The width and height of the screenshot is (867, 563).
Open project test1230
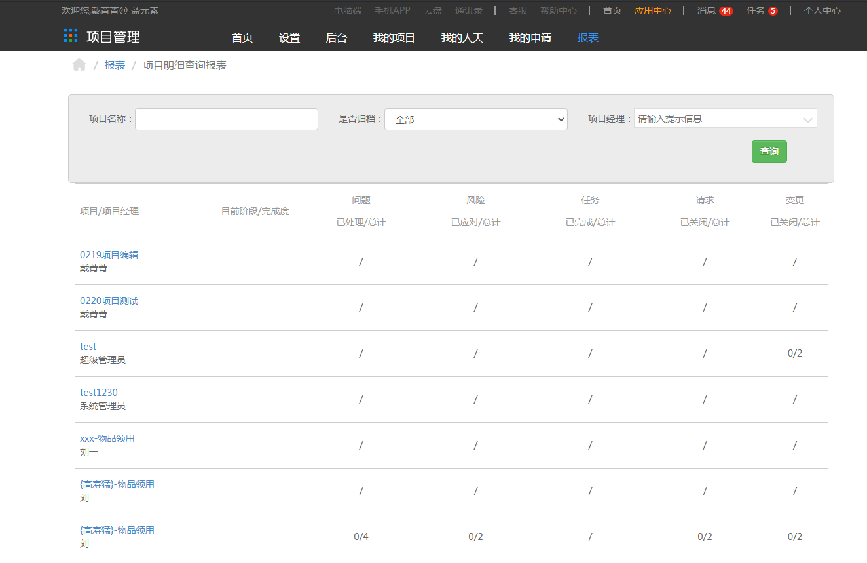(x=99, y=393)
